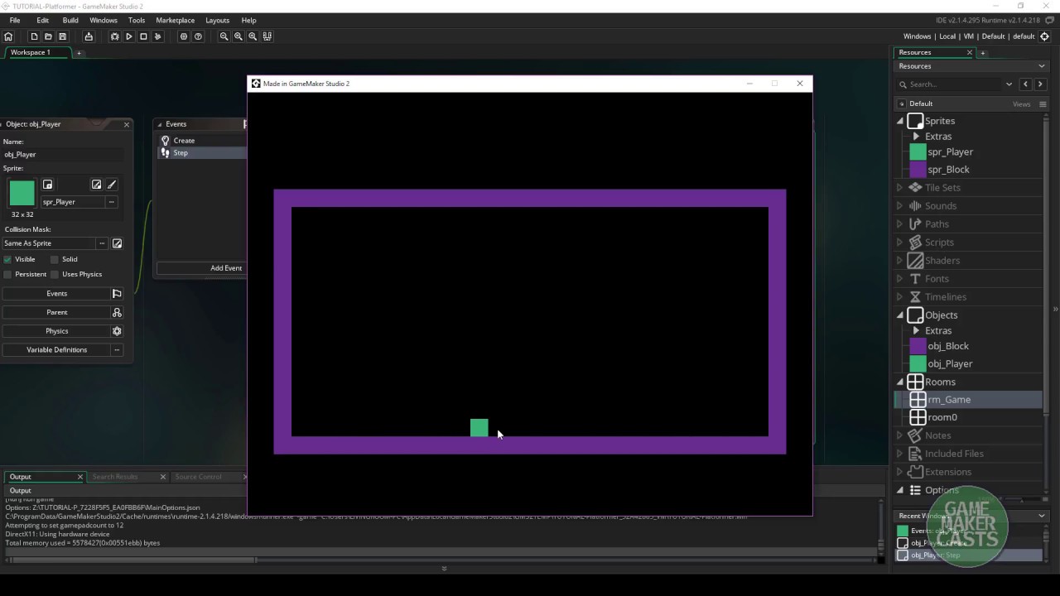
Task: Switch to the Source Control tab
Action: [199, 477]
